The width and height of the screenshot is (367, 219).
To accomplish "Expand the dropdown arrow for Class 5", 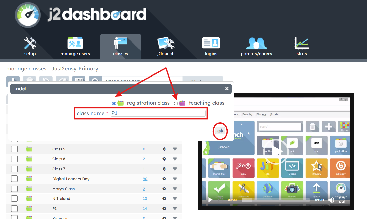I will [x=175, y=149].
